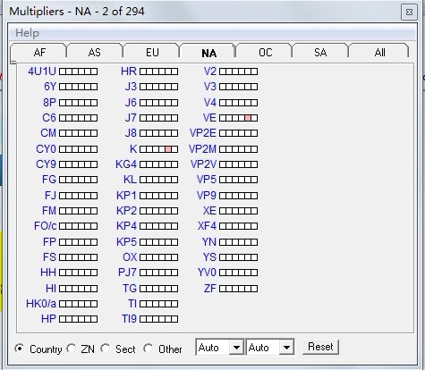The width and height of the screenshot is (425, 370).
Task: Choose the Sect radio option
Action: pos(106,349)
